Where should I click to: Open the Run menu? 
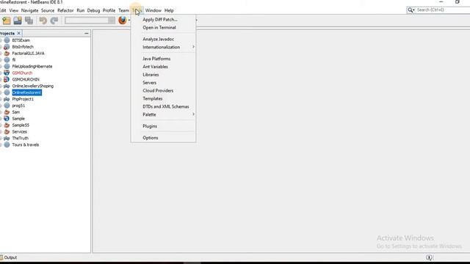pos(80,10)
